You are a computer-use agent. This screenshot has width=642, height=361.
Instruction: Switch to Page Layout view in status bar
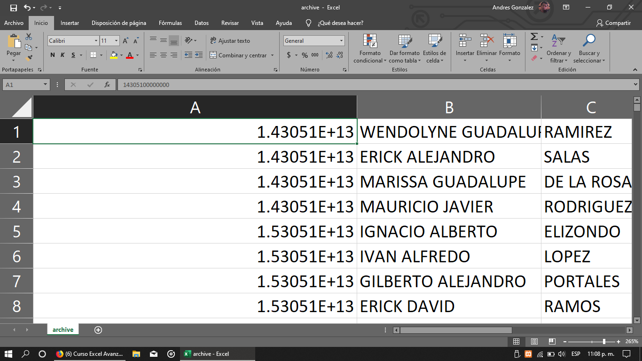[534, 341]
